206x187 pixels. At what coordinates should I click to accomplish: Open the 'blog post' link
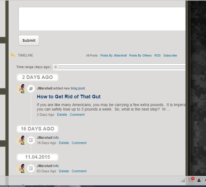[78, 88]
